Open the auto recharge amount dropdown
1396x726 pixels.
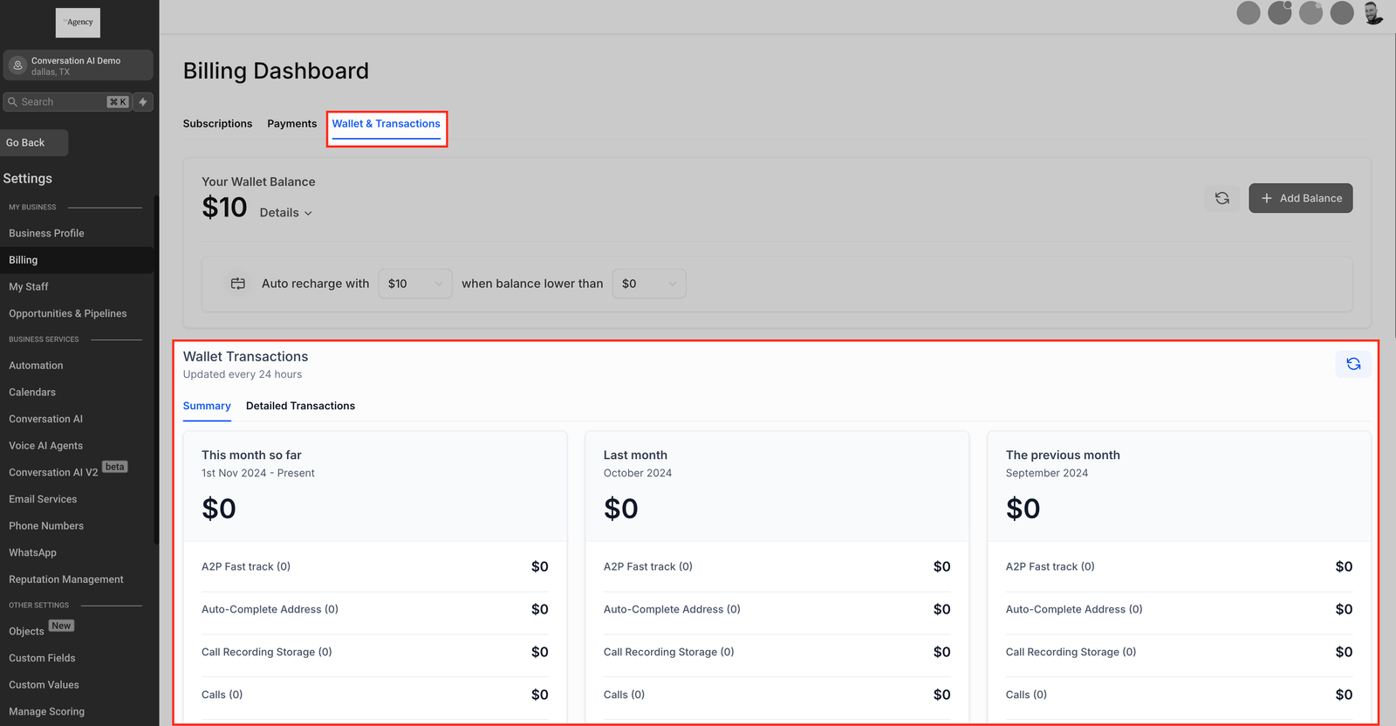coord(414,284)
